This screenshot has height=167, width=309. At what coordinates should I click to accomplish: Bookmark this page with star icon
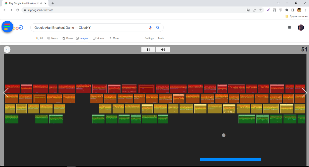(x=261, y=10)
